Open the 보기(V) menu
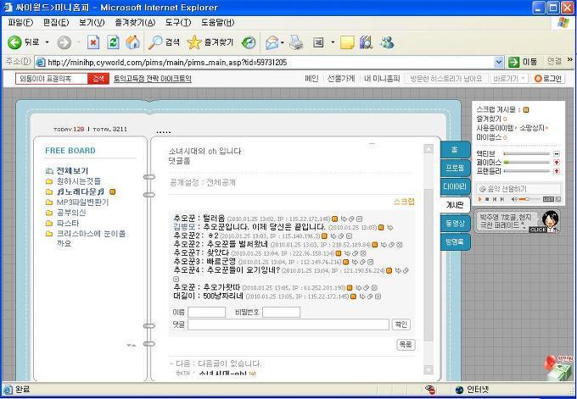The height and width of the screenshot is (399, 577). (x=92, y=23)
